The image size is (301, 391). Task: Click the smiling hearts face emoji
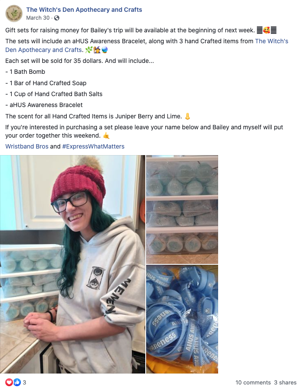pyautogui.click(x=267, y=31)
